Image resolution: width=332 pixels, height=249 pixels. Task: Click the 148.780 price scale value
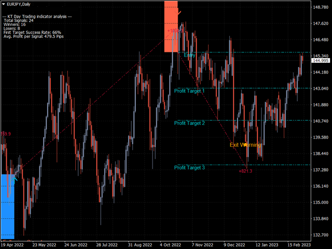pyautogui.click(x=321, y=7)
